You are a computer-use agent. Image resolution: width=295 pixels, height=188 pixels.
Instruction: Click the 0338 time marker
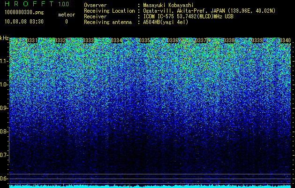point(229,40)
